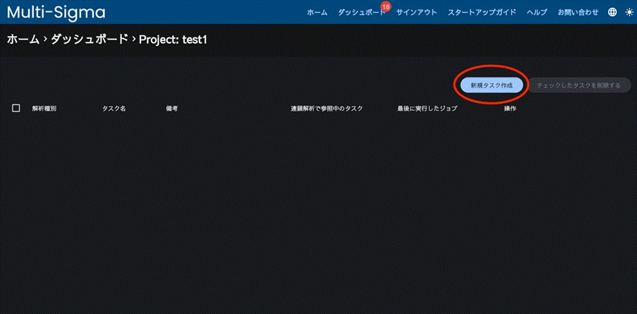This screenshot has width=637, height=314.
Task: Check the select-all tasks checkbox
Action: pos(16,108)
